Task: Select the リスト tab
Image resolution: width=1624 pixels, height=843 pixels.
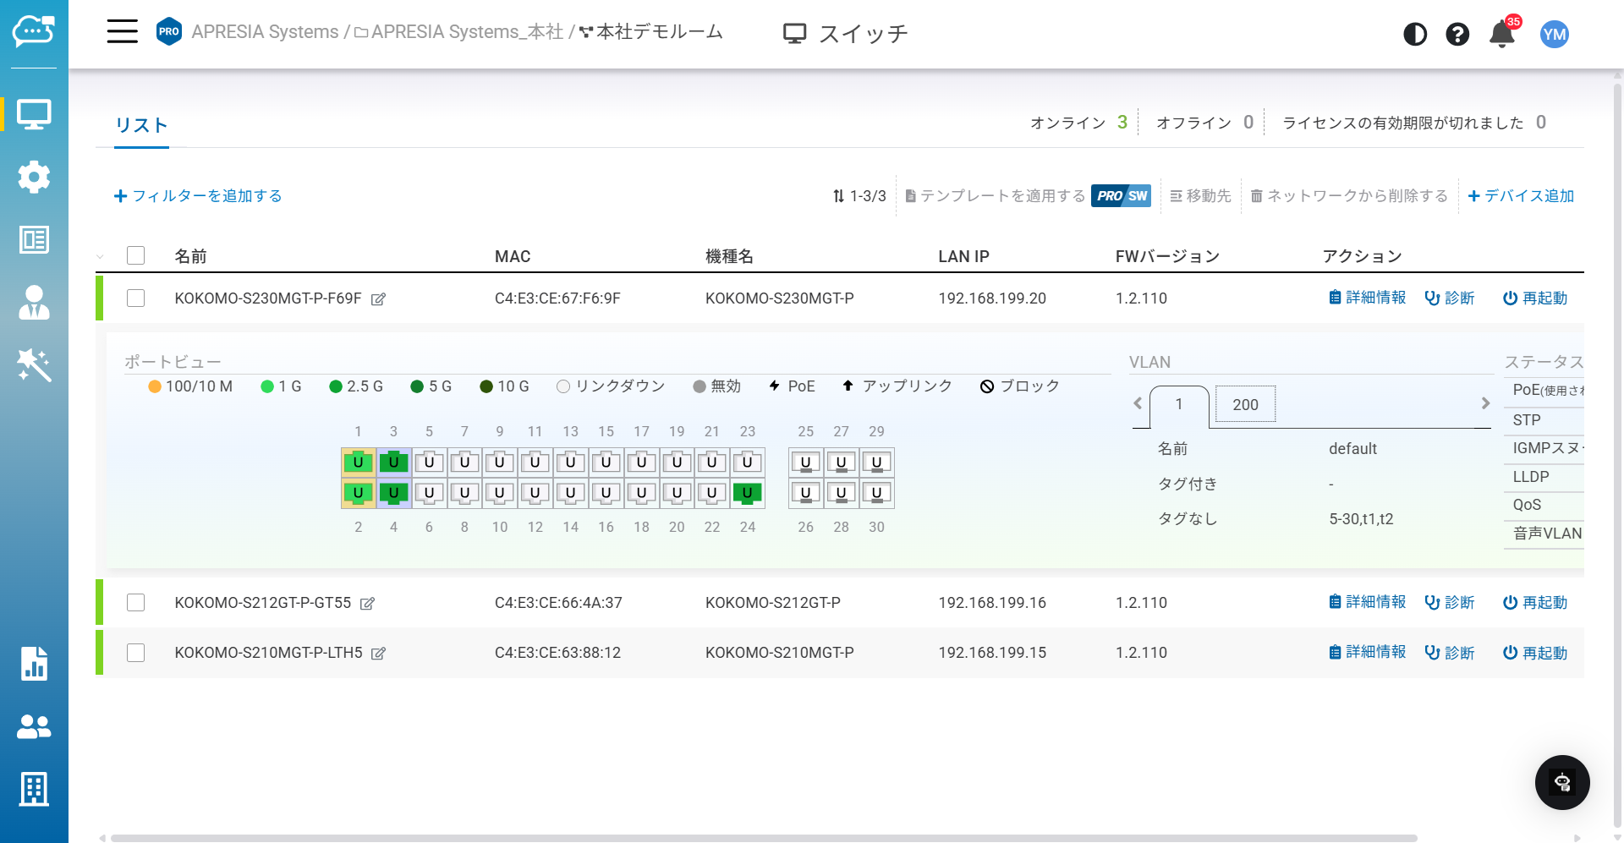Action: pos(141,125)
